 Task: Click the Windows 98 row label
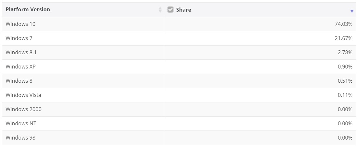coord(20,138)
